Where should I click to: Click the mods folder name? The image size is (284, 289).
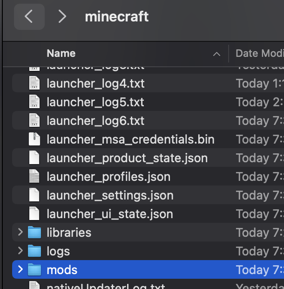[62, 270]
